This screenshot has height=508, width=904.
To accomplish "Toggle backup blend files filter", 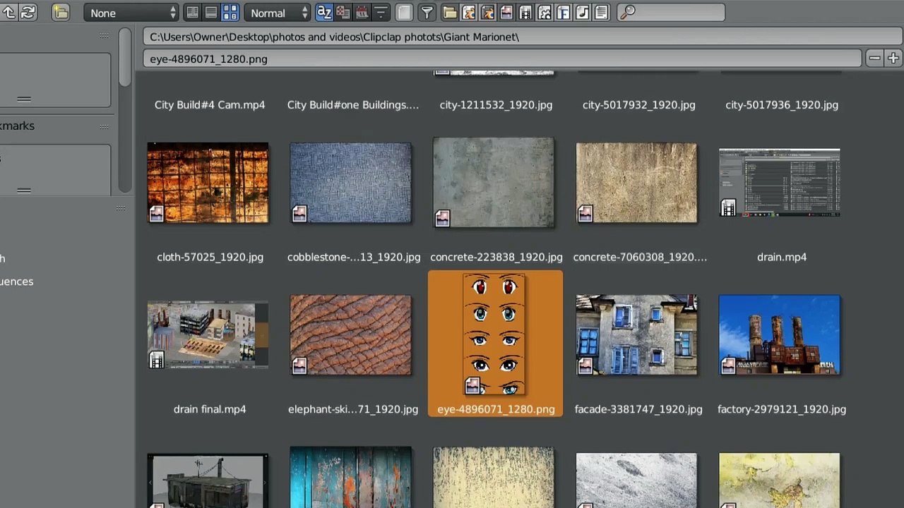I will (x=488, y=13).
